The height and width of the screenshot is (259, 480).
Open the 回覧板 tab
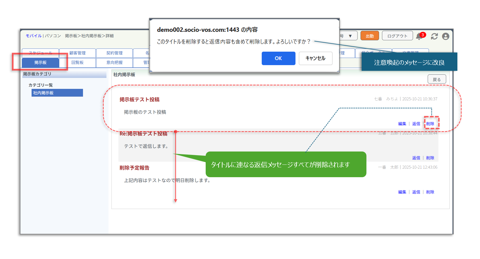click(x=77, y=63)
